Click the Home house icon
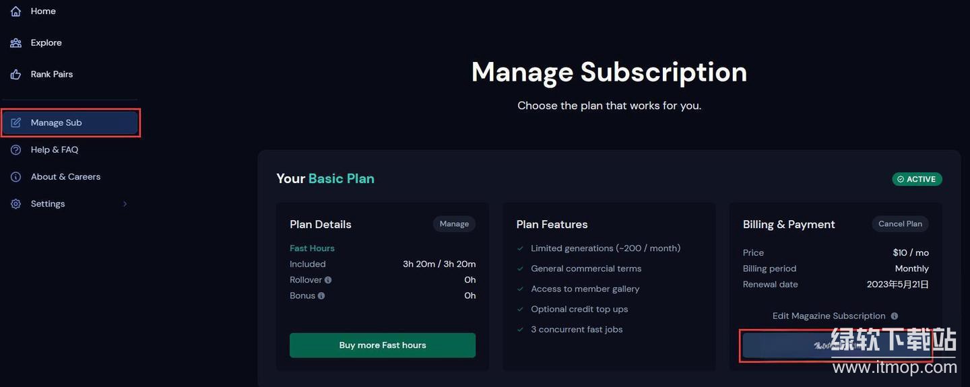Image resolution: width=970 pixels, height=387 pixels. 15,11
